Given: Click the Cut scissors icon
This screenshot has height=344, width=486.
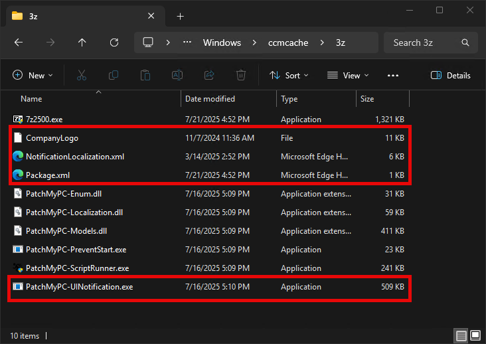Looking at the screenshot, I should [82, 75].
